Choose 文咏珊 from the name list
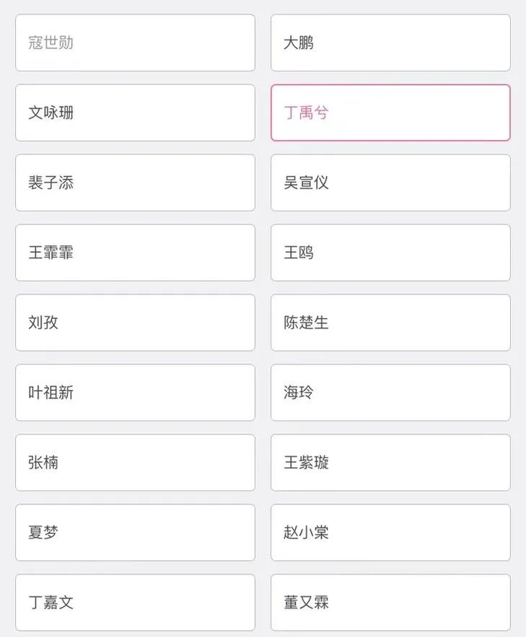The width and height of the screenshot is (526, 637). pos(135,113)
